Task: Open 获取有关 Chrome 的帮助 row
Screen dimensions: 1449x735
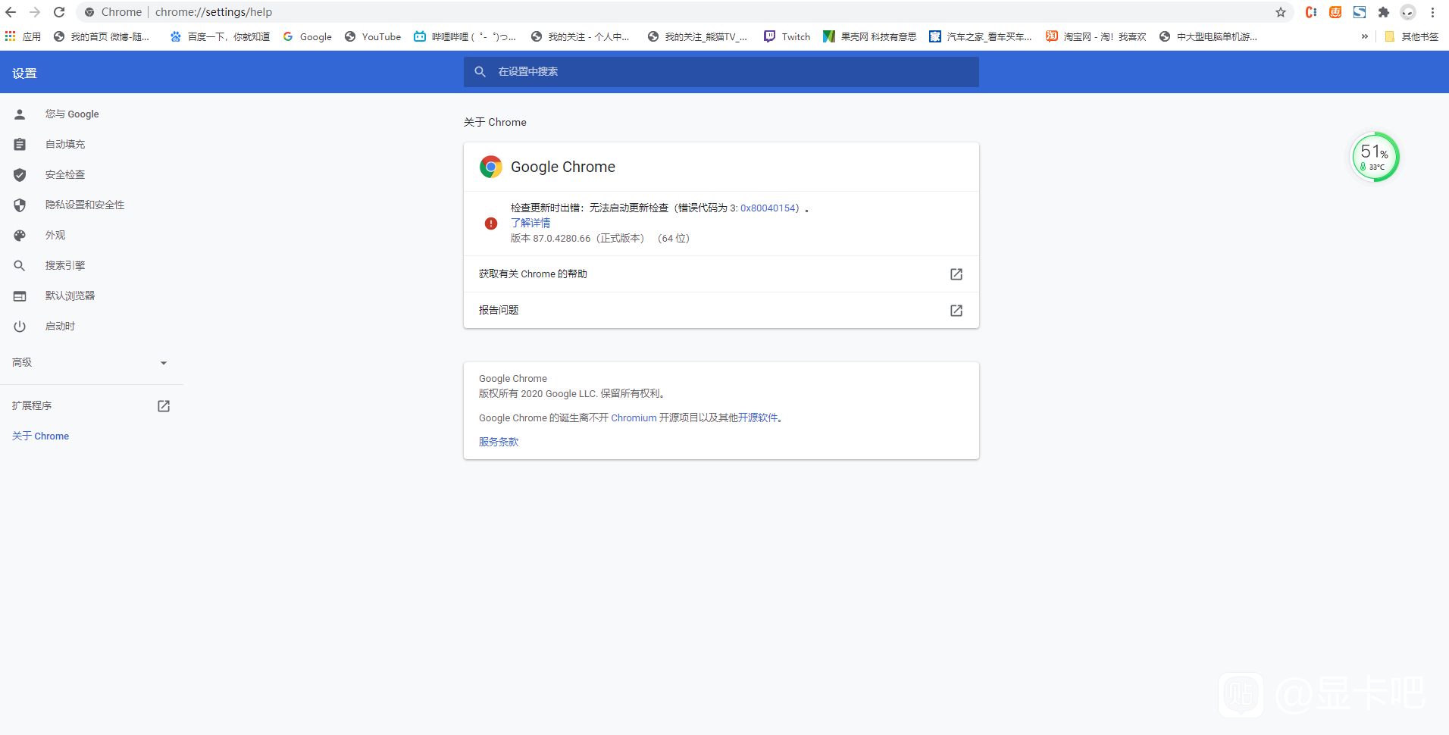Action: click(721, 274)
